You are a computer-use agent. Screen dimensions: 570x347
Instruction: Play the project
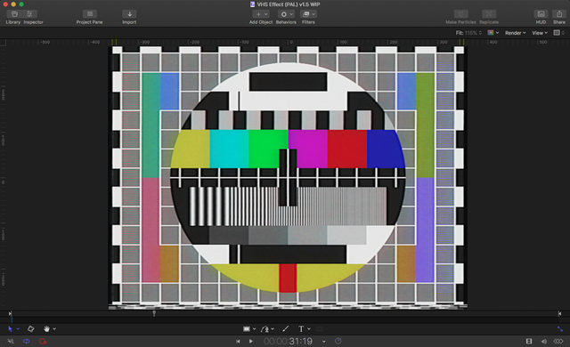(251, 341)
